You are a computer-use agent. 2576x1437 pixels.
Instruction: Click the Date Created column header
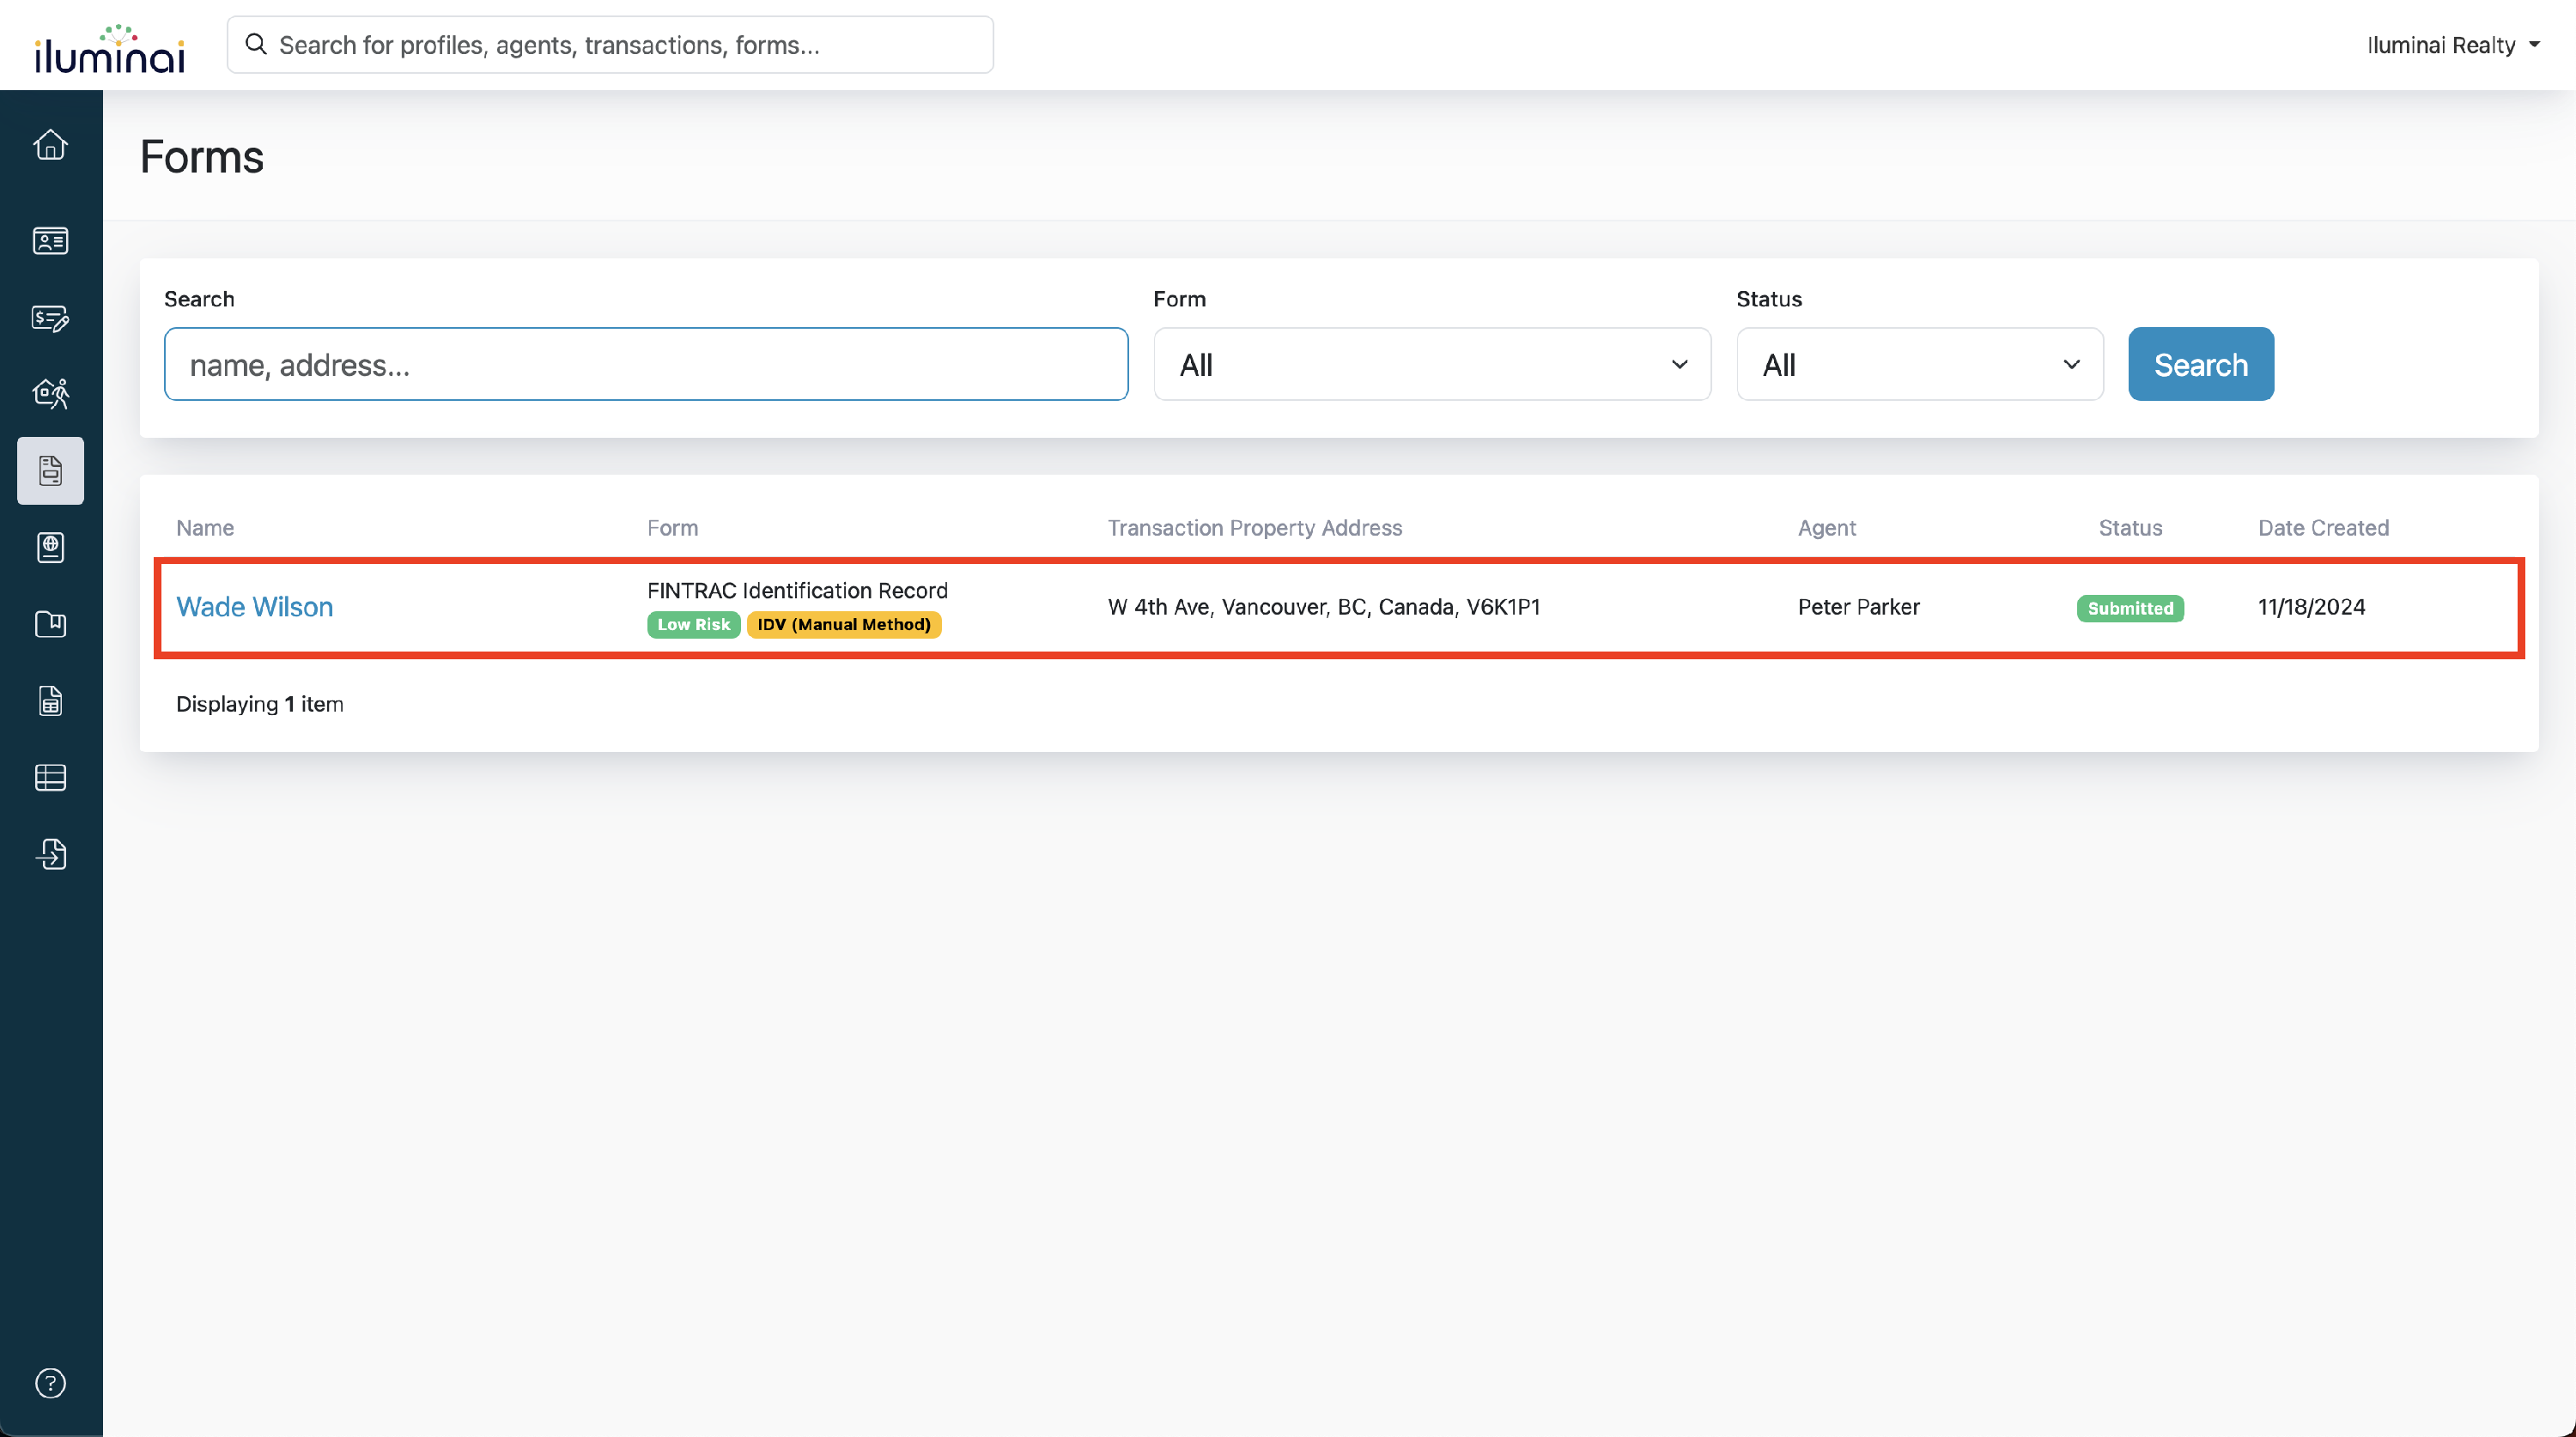pyautogui.click(x=2323, y=527)
